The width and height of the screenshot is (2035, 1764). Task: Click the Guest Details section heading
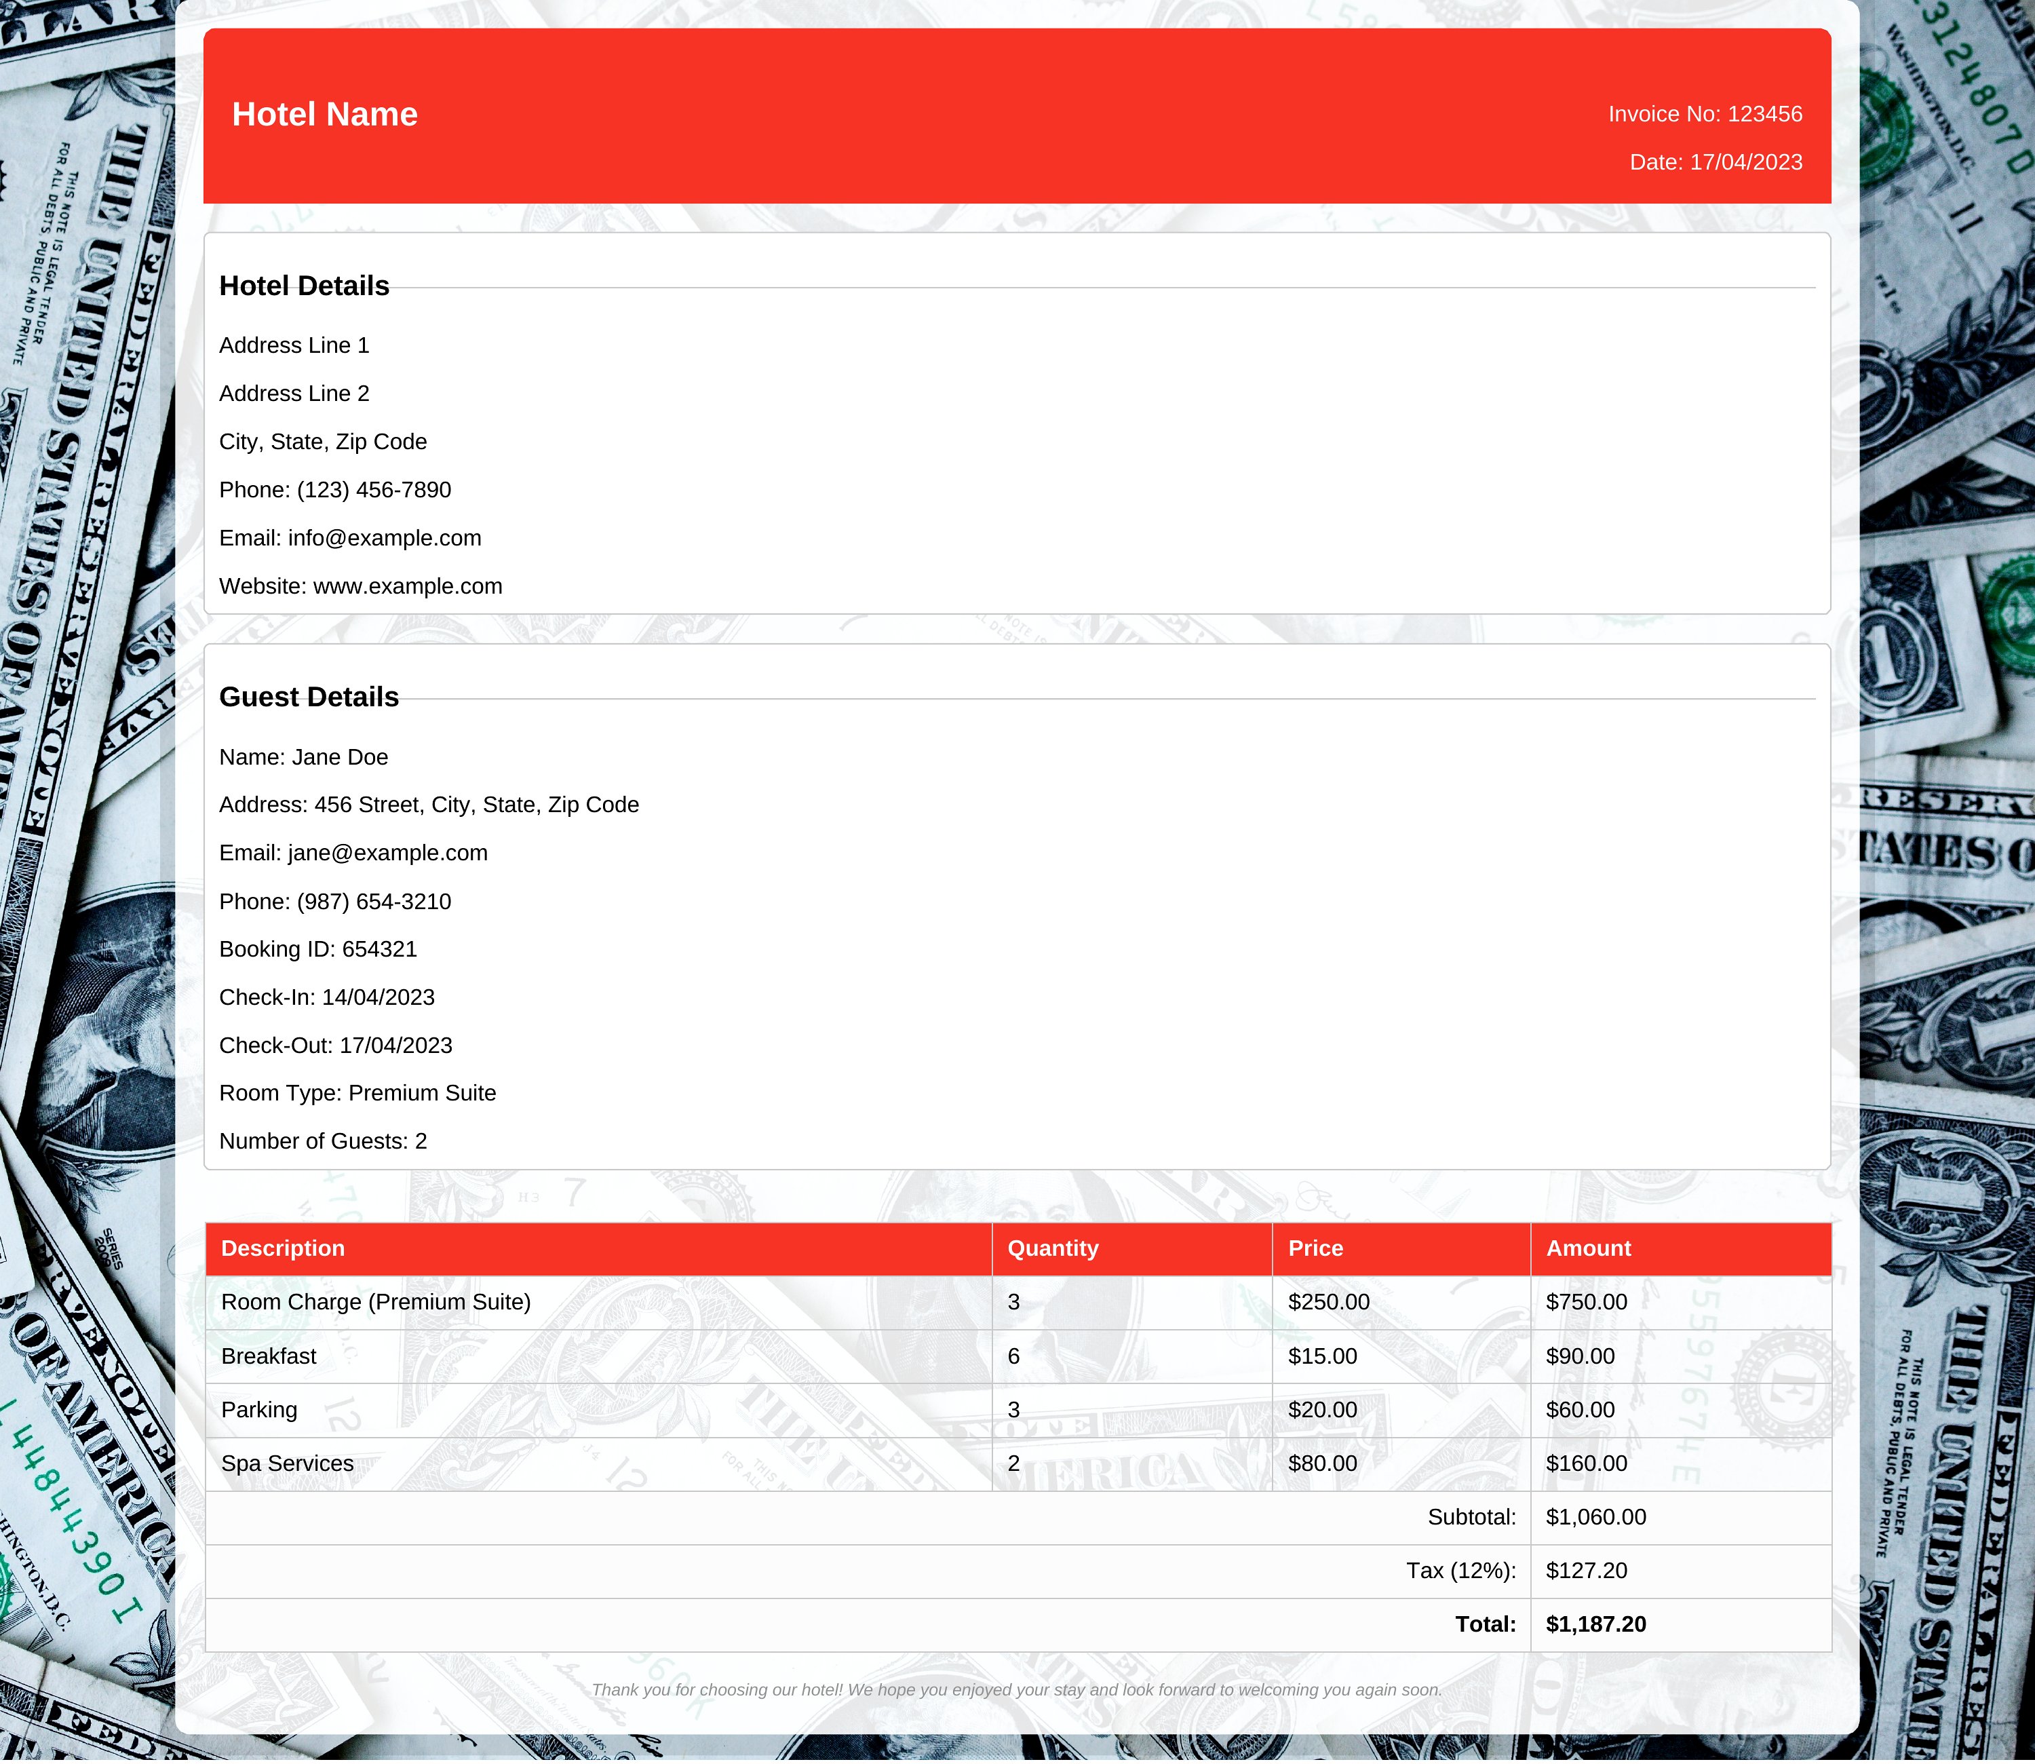click(x=309, y=697)
